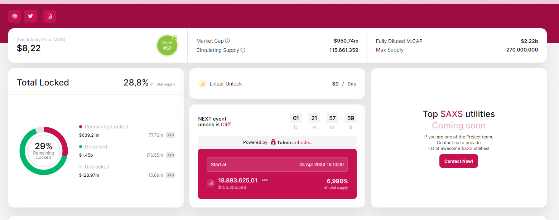The width and height of the screenshot is (559, 220).
Task: Click the Linear Unlock icon
Action: click(202, 84)
